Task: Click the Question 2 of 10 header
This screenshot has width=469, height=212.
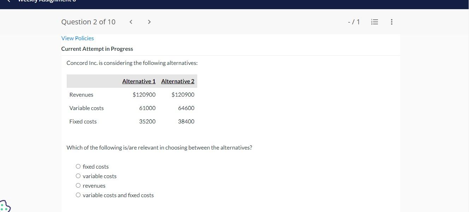Action: click(88, 22)
